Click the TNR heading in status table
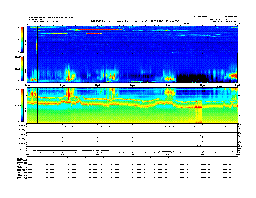 [19, 174]
